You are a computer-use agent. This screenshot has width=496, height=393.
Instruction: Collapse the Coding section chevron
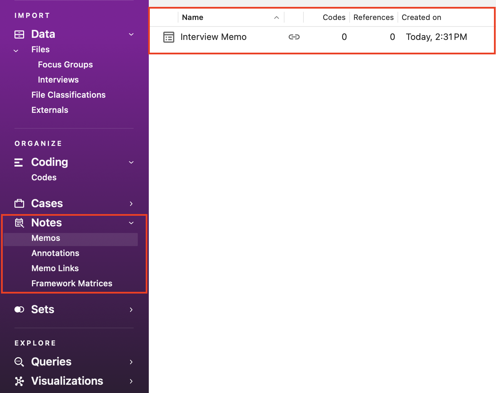tap(131, 162)
